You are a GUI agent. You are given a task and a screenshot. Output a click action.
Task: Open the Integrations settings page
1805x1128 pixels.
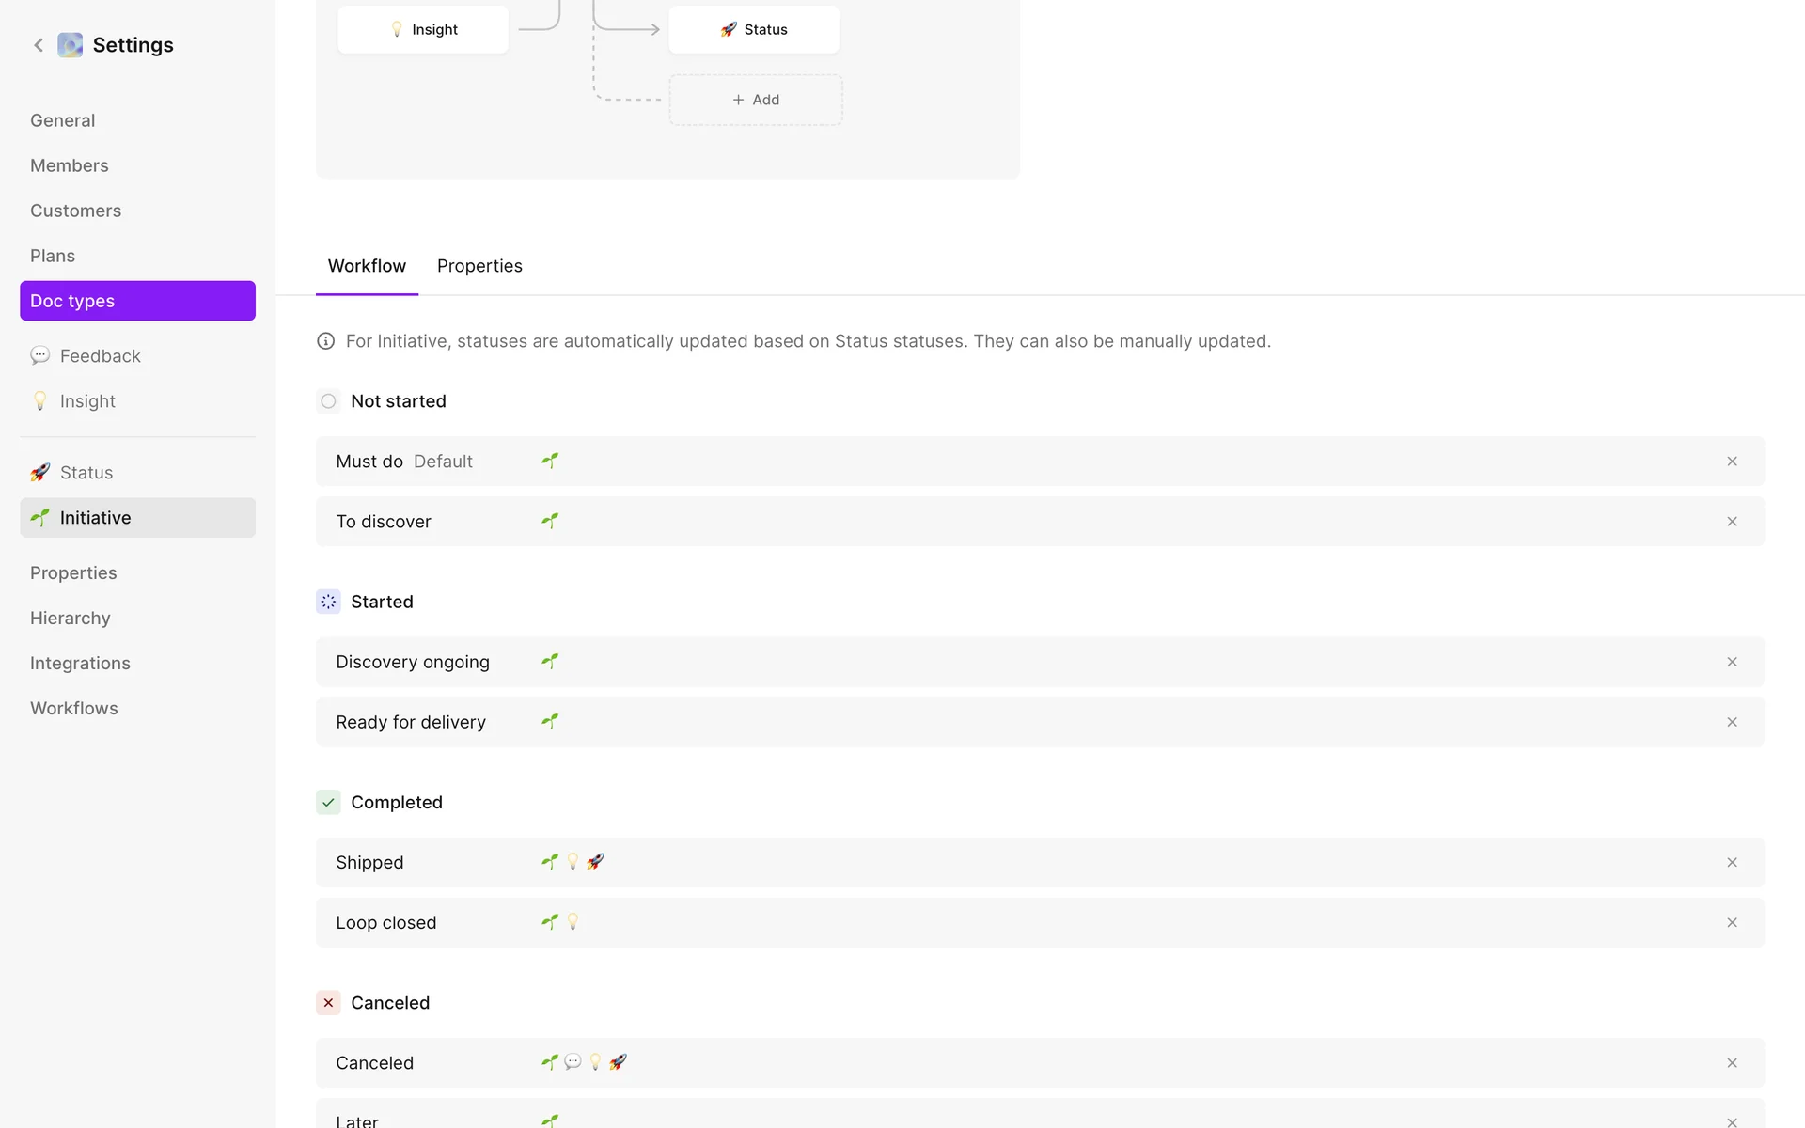pyautogui.click(x=80, y=664)
